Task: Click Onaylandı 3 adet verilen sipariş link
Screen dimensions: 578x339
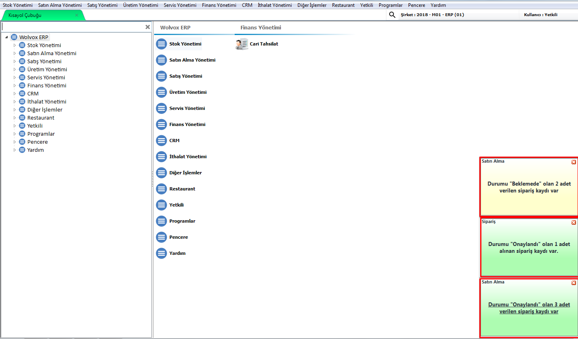Action: coord(529,308)
